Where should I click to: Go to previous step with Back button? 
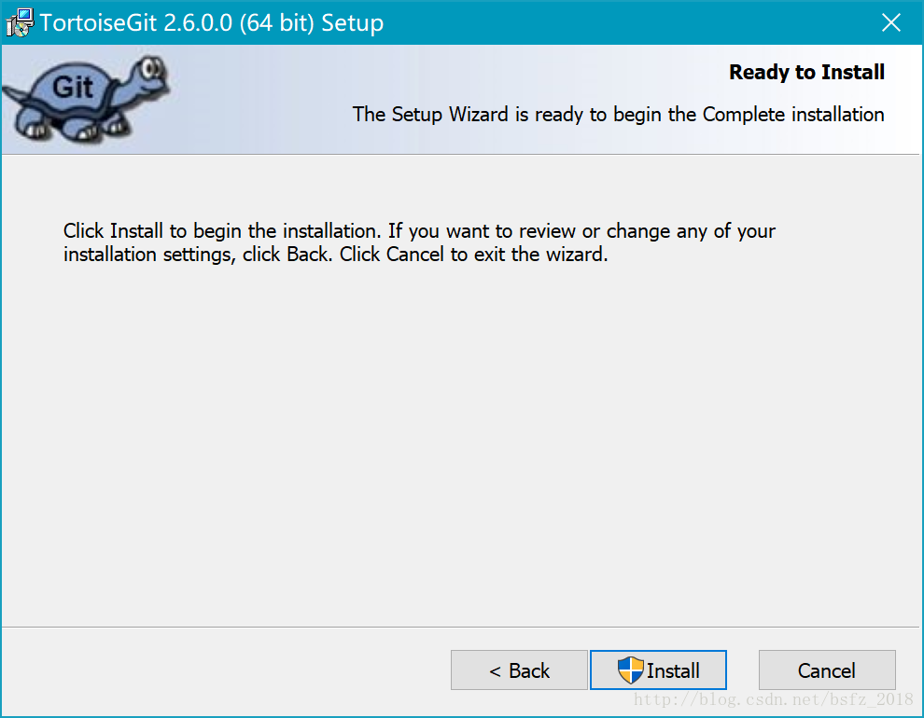pyautogui.click(x=519, y=670)
